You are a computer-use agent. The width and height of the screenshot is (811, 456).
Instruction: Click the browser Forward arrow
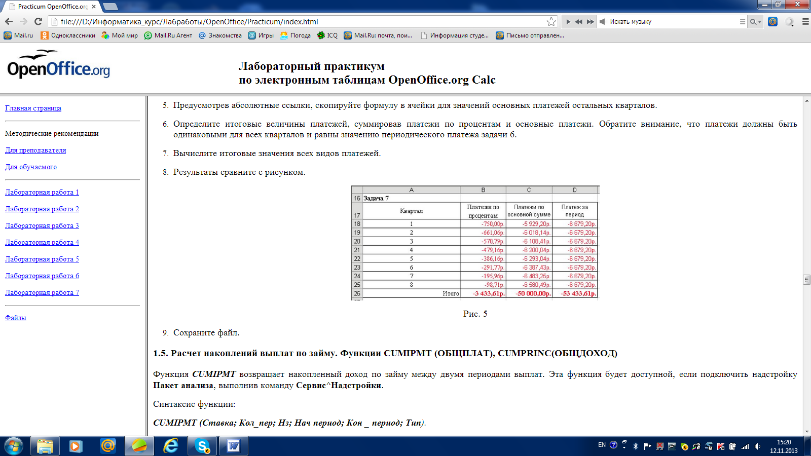[23, 21]
